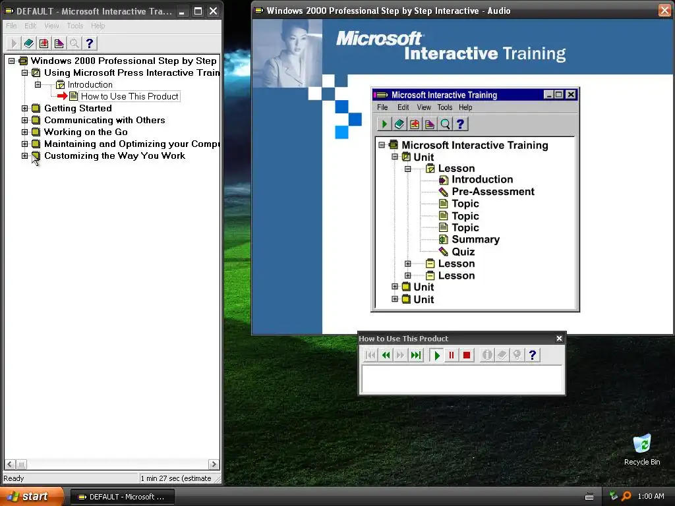
Task: Click the keyboard icon on the taskbar
Action: coord(589,497)
